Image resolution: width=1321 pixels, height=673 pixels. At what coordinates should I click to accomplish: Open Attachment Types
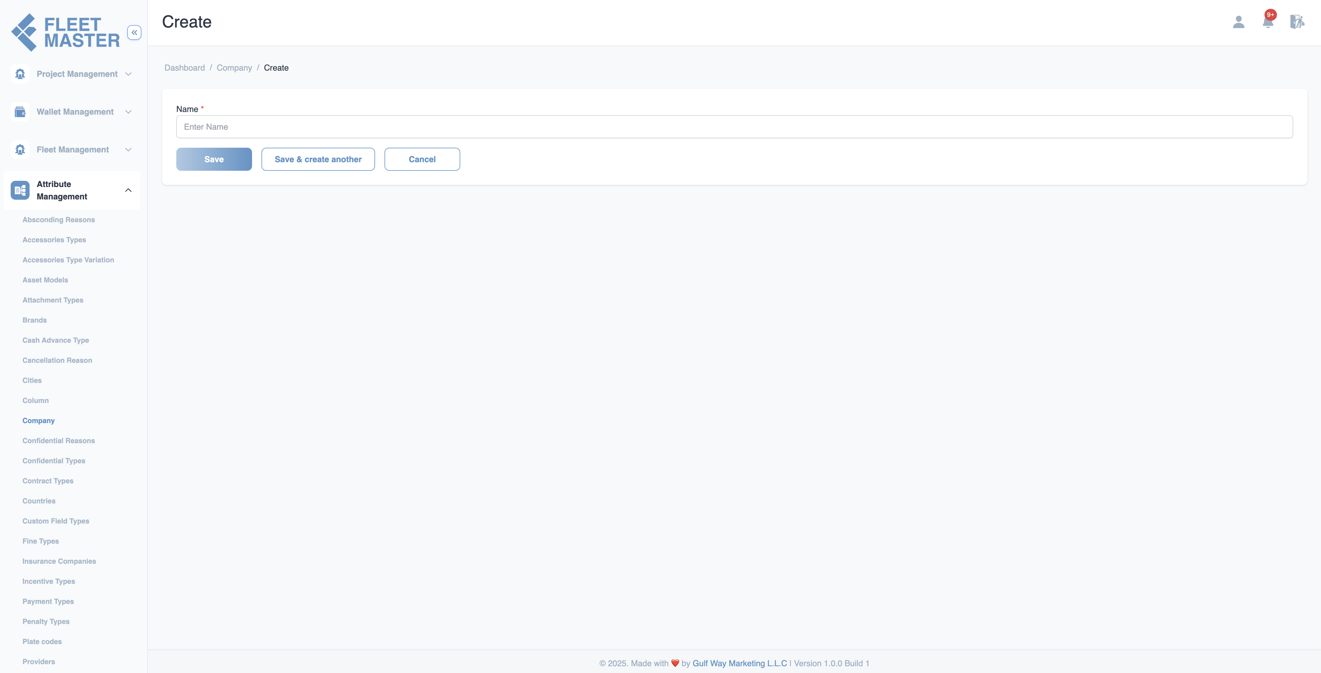[53, 300]
